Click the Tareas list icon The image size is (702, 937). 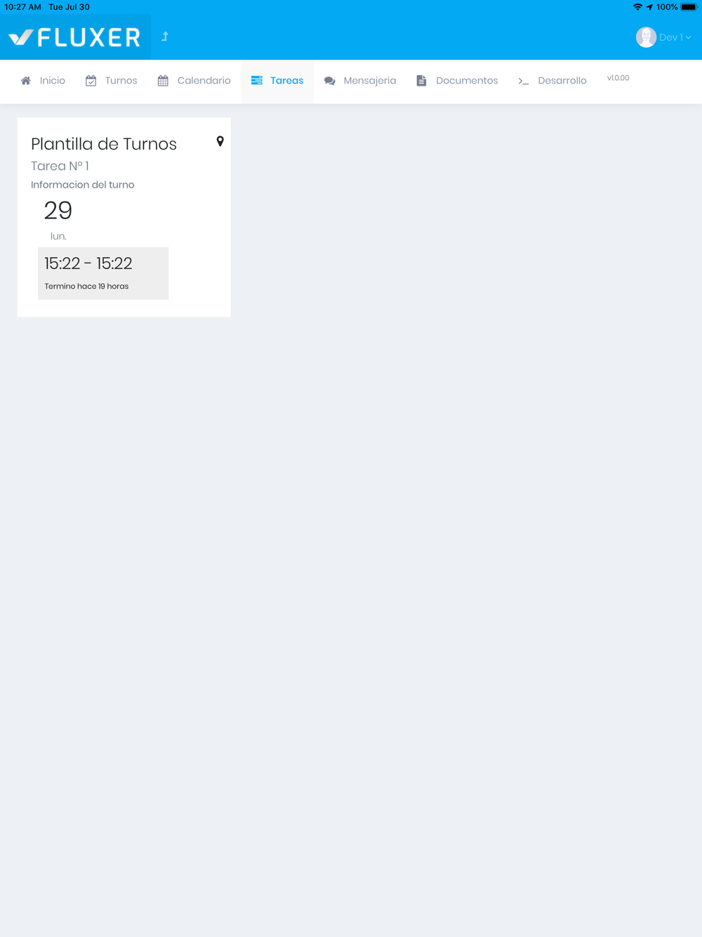click(x=257, y=81)
